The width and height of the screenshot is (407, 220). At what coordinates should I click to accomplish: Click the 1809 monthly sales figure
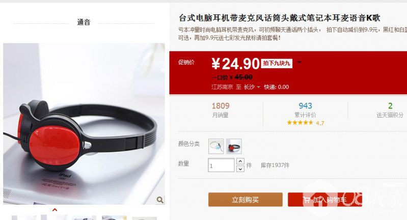click(x=221, y=106)
